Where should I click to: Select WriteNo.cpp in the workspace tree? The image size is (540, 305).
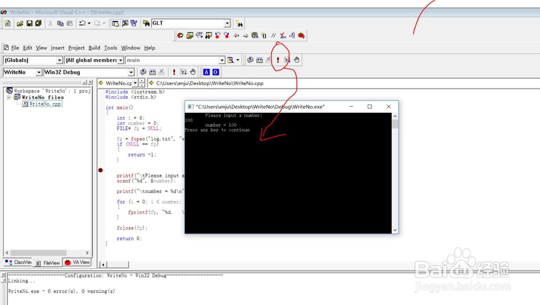(45, 104)
